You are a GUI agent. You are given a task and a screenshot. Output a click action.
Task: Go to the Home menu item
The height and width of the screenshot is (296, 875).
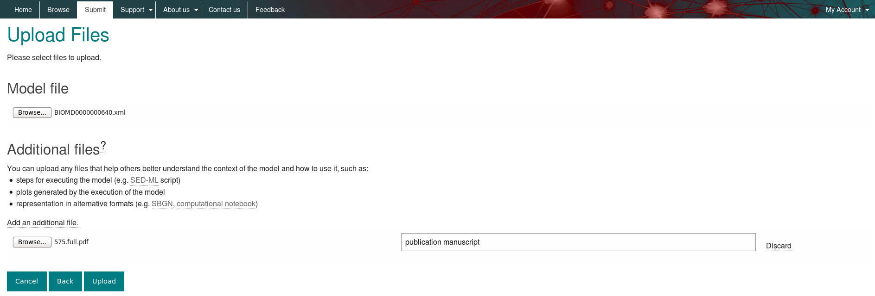23,9
